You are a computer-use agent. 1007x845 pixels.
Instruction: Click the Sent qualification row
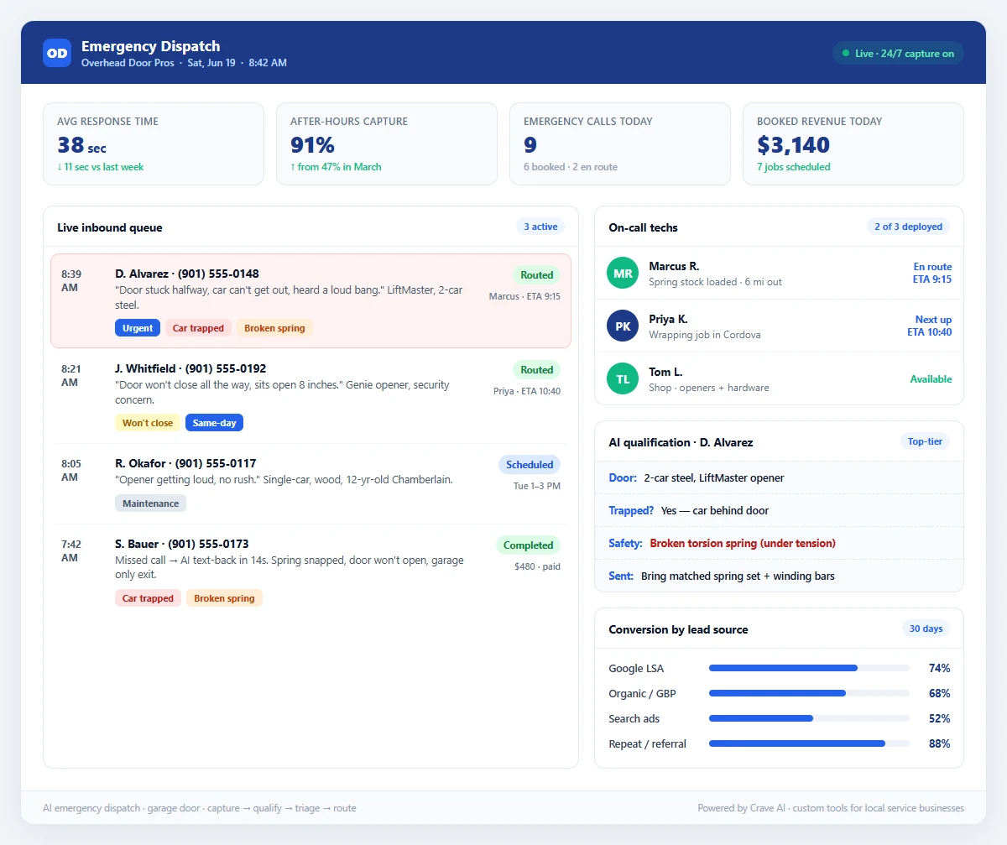[779, 576]
